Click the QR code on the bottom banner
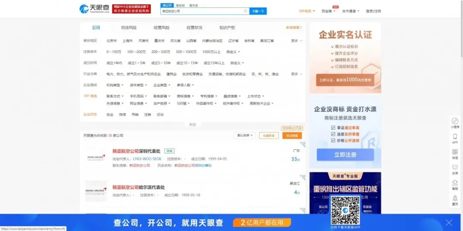The image size is (463, 231). pos(345,210)
